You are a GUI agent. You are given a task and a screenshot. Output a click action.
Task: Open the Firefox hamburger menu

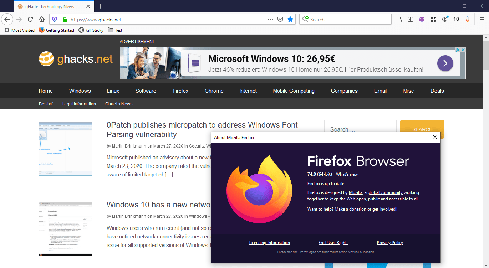click(482, 19)
